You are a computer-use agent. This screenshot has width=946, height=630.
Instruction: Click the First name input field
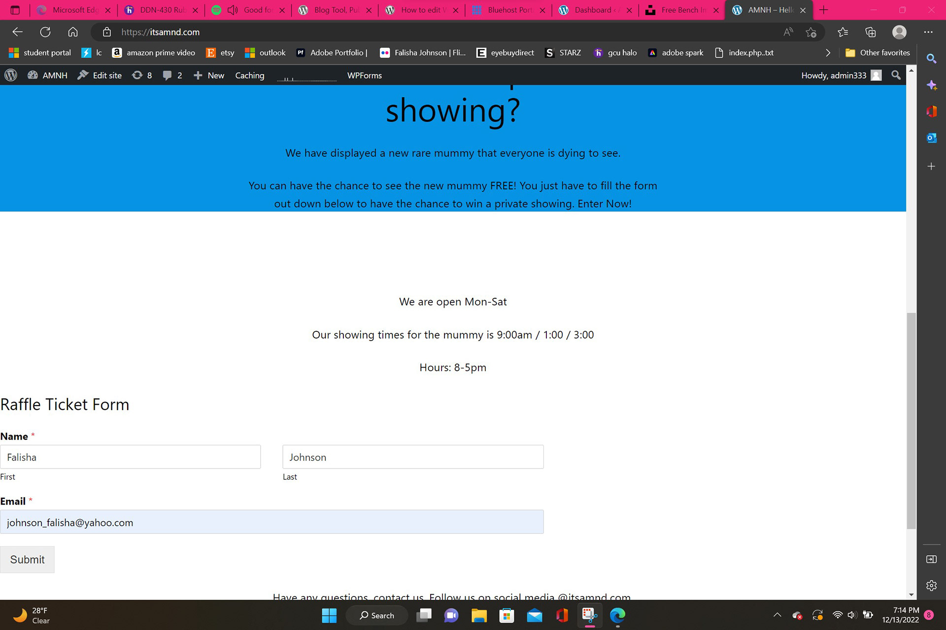tap(130, 457)
